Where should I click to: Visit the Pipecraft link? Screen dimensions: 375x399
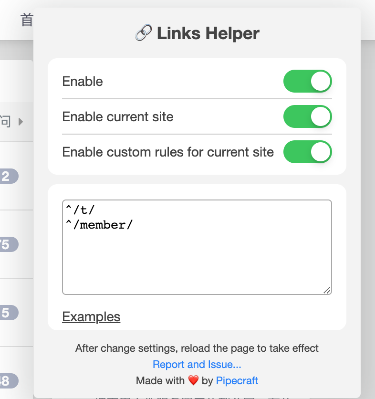[x=237, y=380]
